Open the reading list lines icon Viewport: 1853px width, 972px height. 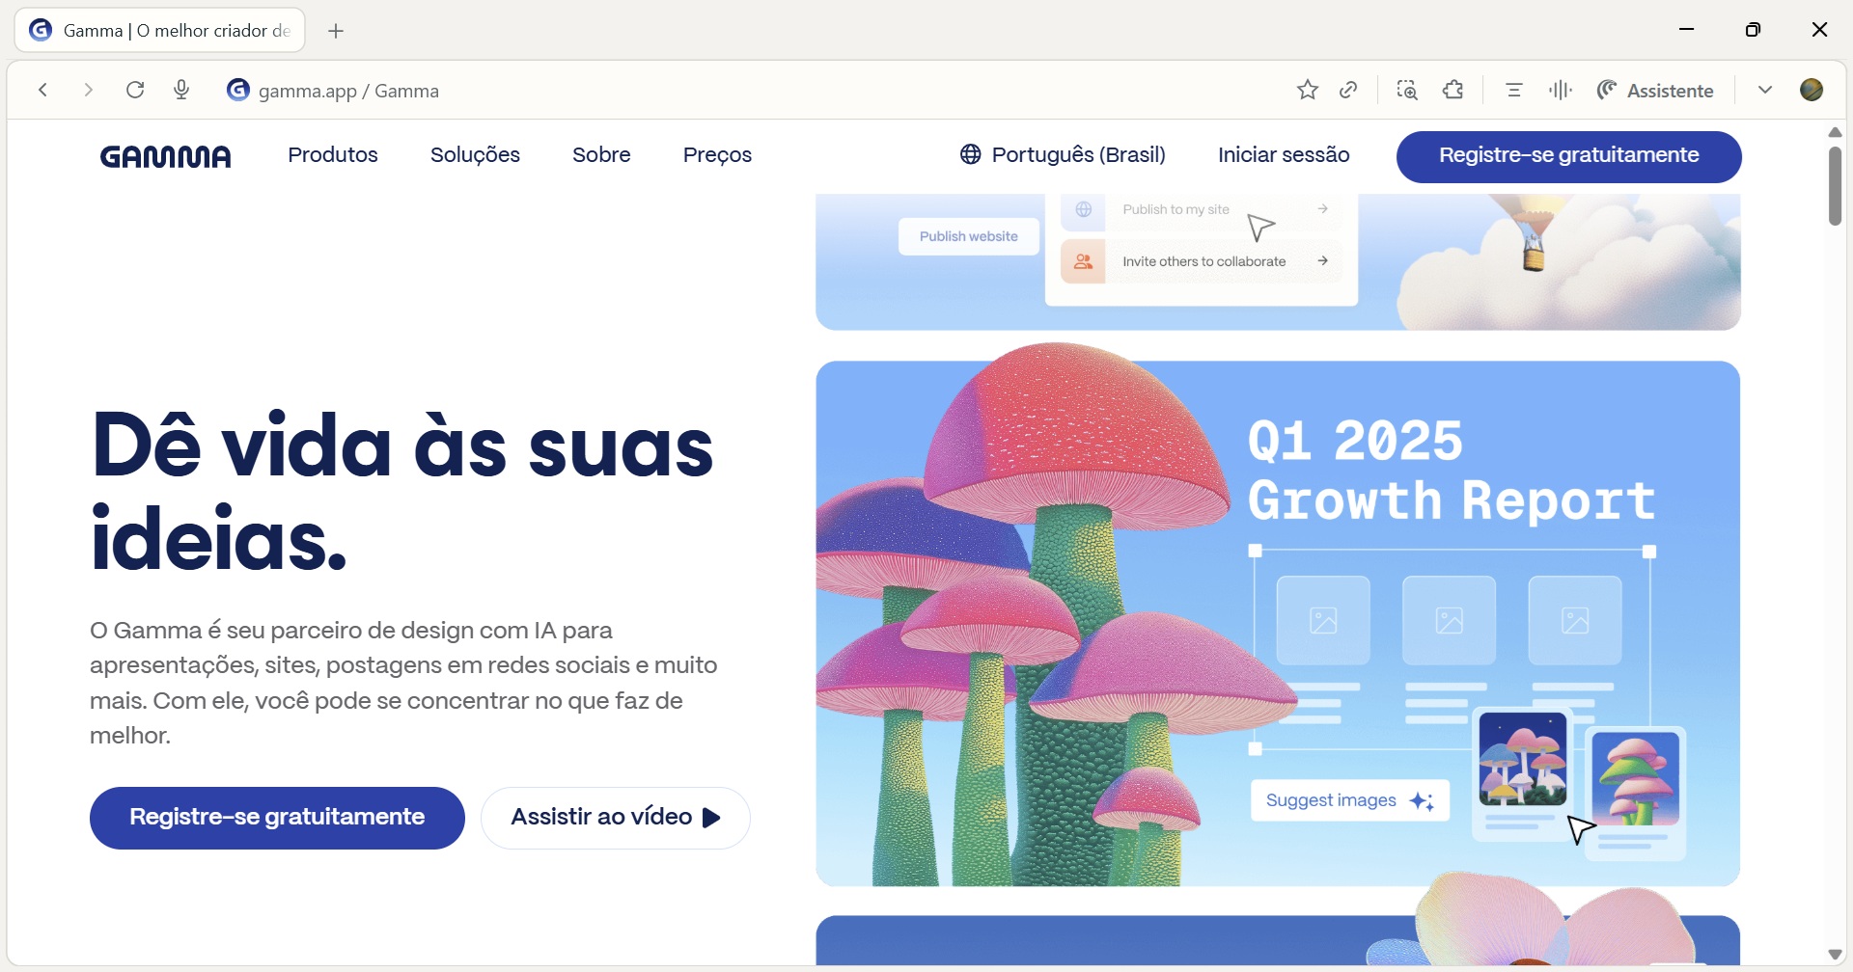coord(1513,90)
